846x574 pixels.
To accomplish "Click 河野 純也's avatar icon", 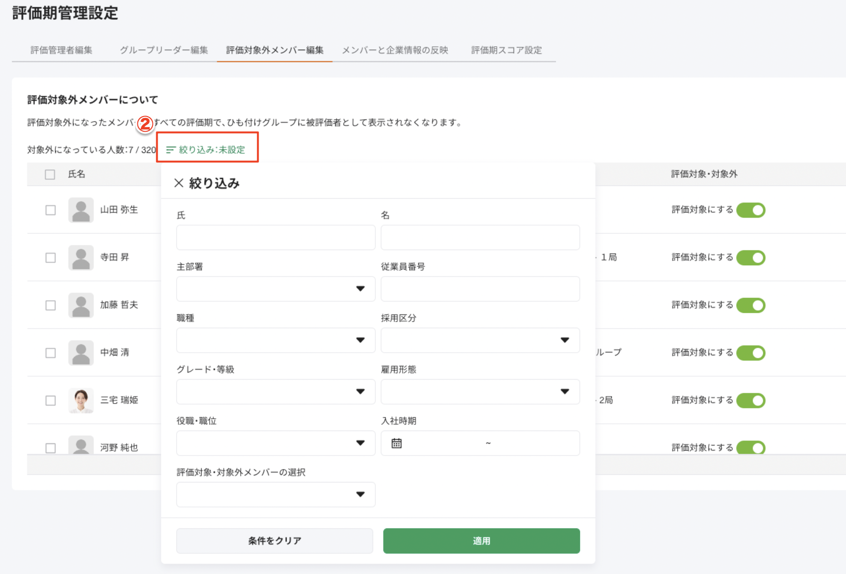I will tap(81, 445).
